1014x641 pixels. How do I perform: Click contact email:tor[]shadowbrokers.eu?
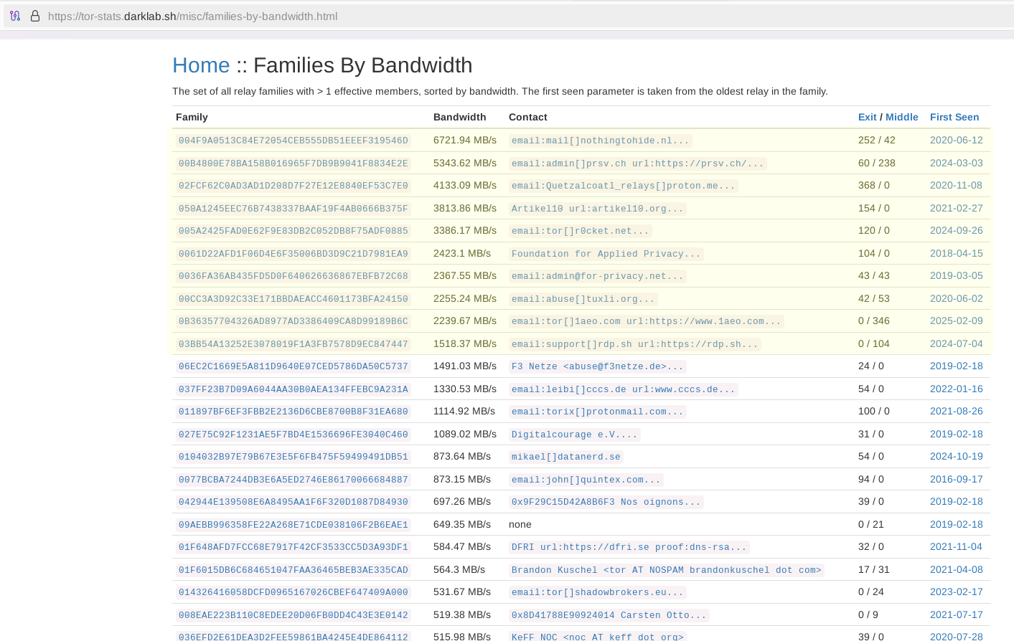(x=598, y=592)
